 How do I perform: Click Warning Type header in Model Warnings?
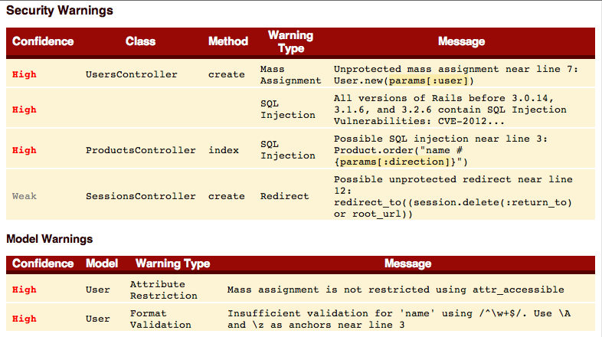point(173,263)
